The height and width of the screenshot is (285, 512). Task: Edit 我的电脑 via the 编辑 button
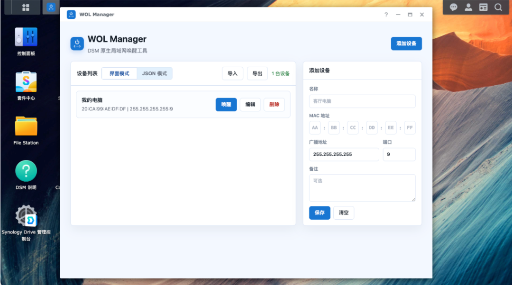[x=250, y=104]
